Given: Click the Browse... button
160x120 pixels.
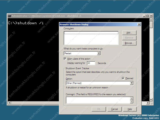Looking at the screenshot, I should pos(129,43).
